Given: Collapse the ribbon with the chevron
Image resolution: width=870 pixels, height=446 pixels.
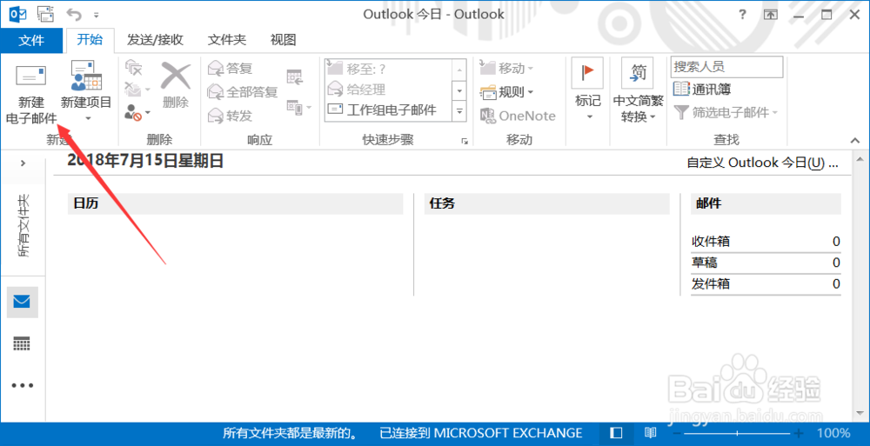Looking at the screenshot, I should pos(855,141).
